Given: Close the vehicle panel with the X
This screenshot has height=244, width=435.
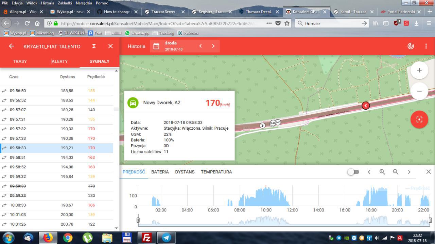Looking at the screenshot, I should pyautogui.click(x=110, y=46).
